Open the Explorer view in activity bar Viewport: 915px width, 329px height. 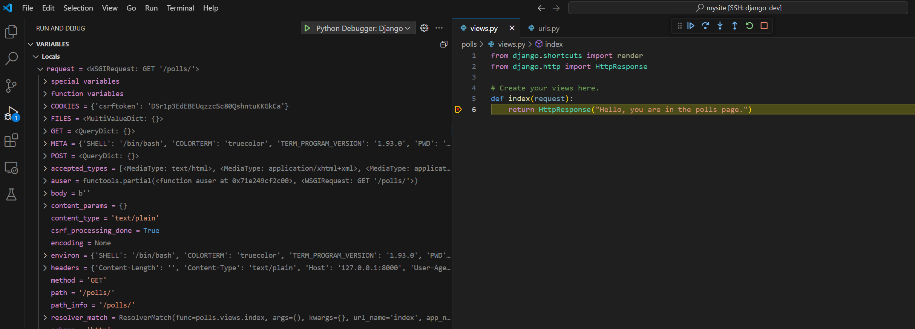11,32
